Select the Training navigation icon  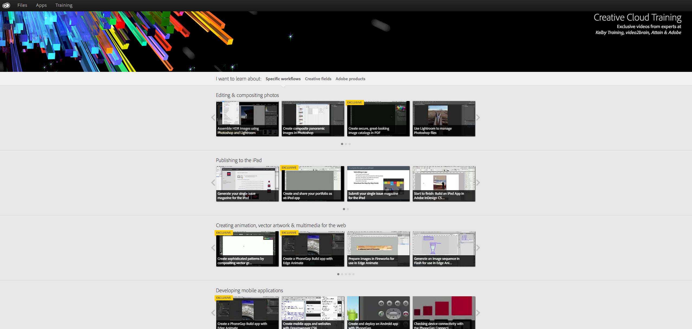(x=63, y=5)
